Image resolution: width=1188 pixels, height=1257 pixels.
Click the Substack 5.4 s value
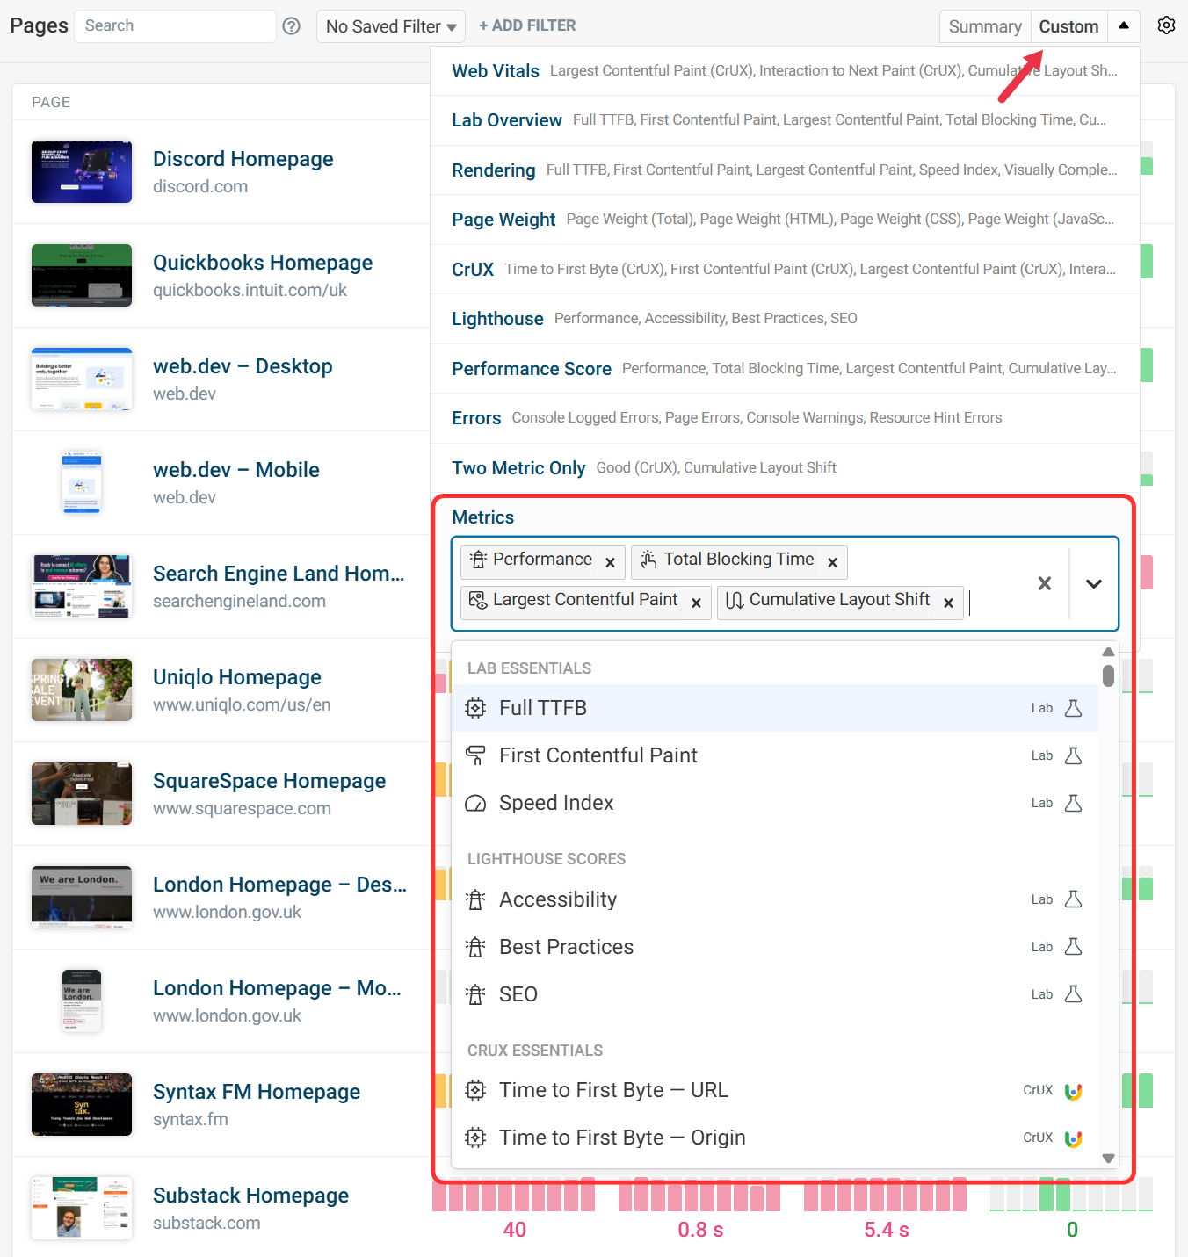[887, 1230]
